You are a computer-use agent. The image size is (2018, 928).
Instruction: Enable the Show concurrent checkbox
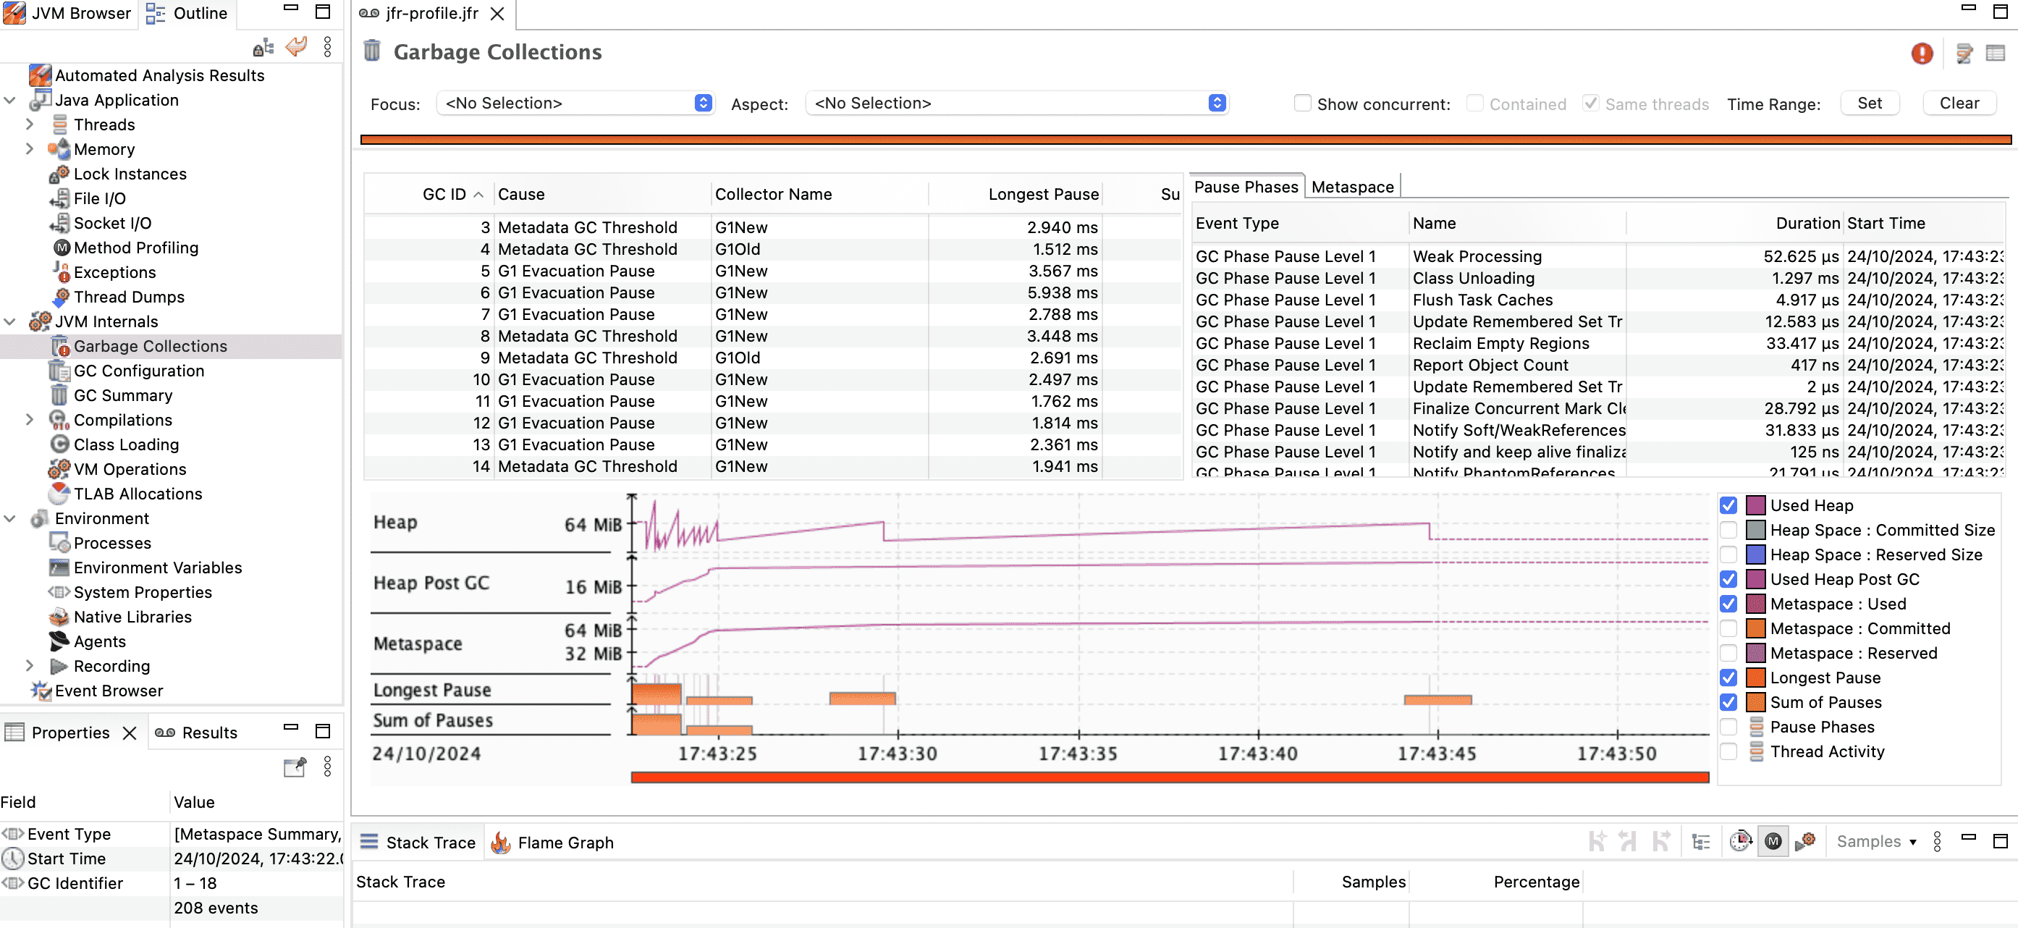[1302, 103]
